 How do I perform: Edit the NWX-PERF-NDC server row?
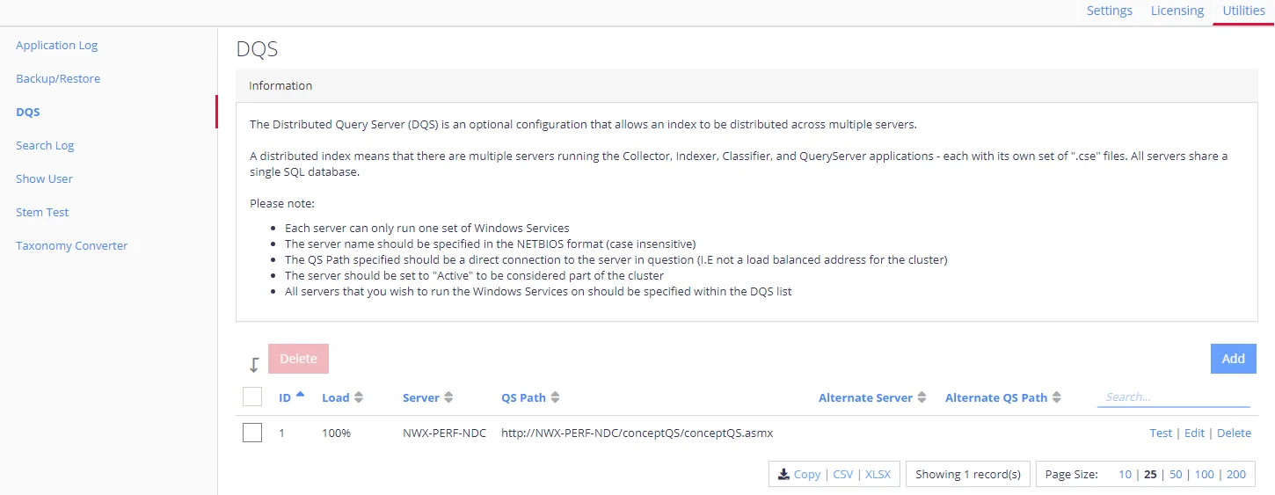1194,433
